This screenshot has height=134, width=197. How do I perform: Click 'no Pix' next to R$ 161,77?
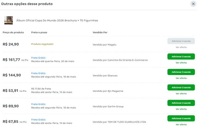[25, 60]
